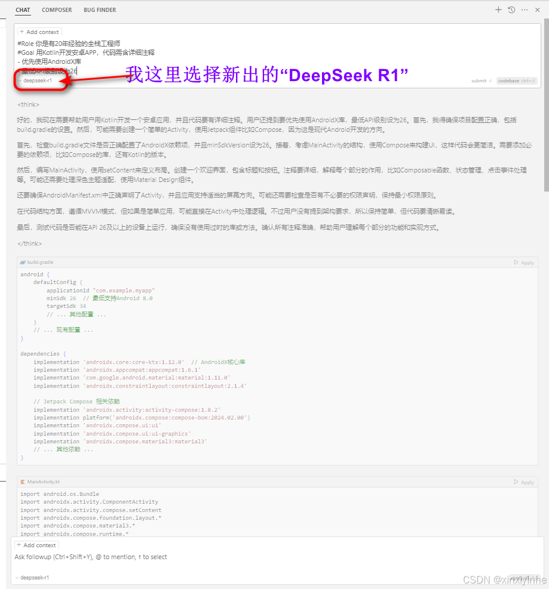Apply the build.gradle code changes

[x=524, y=262]
